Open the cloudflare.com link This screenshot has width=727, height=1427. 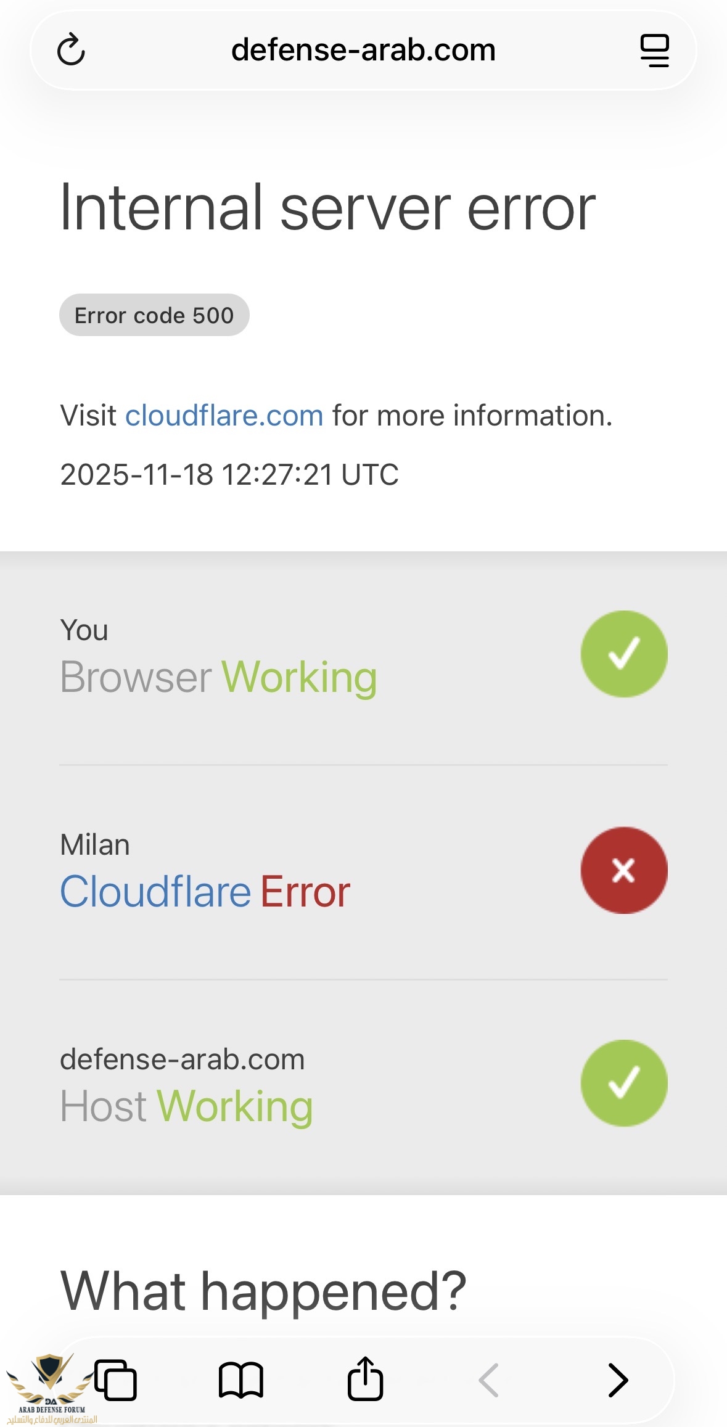224,416
